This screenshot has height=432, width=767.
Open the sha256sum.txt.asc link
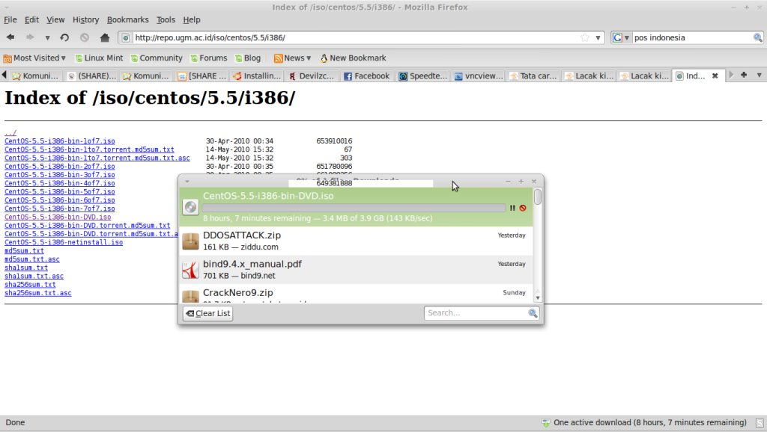click(37, 294)
